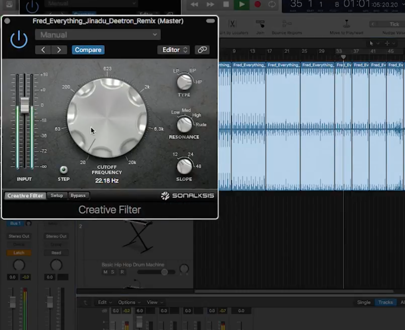Screen dimensions: 405x330
Task: Click the mixer back arrow icon
Action: tap(86, 303)
